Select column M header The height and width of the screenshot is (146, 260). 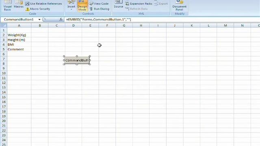tap(225, 26)
